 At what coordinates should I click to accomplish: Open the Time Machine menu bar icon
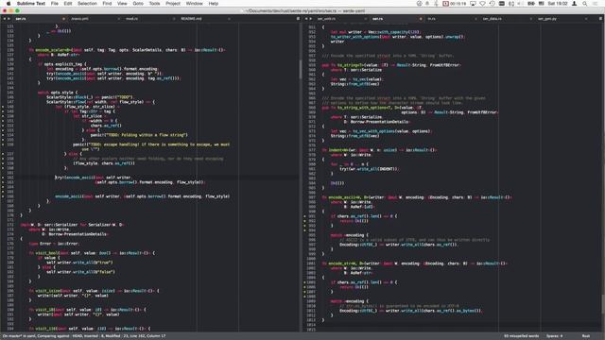click(x=492, y=4)
